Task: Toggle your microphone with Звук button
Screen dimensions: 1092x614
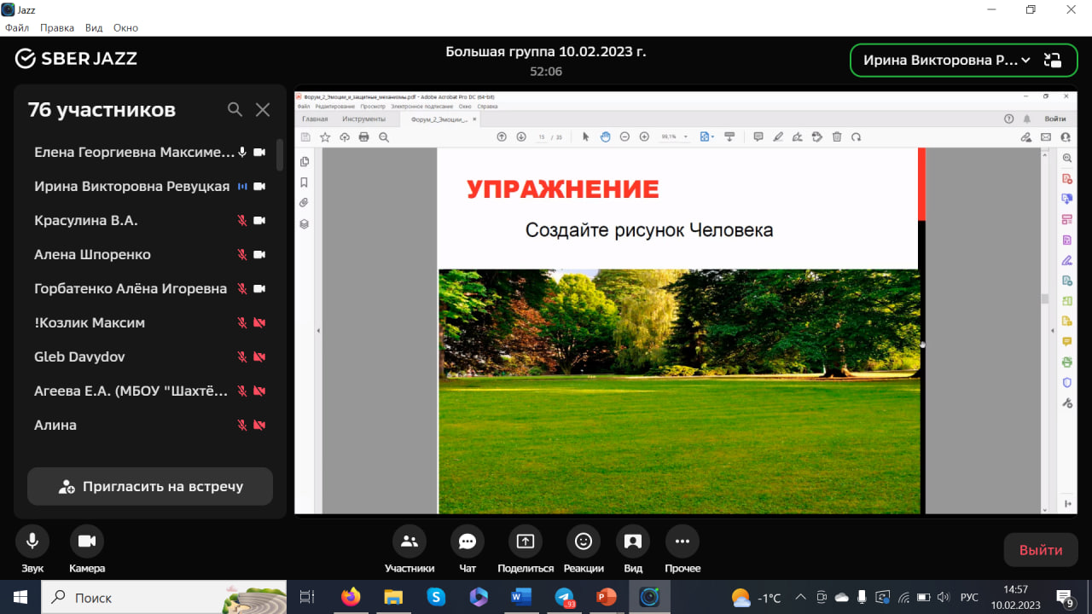Action: (x=32, y=550)
